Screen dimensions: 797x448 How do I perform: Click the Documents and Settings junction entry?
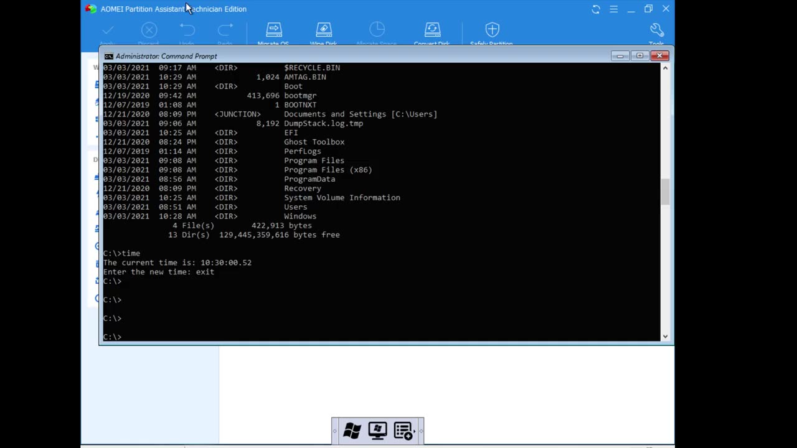pyautogui.click(x=361, y=114)
